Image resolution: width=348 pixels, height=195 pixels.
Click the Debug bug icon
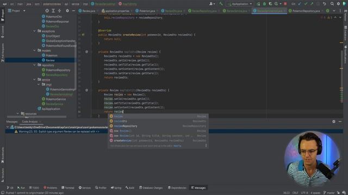click(264, 4)
